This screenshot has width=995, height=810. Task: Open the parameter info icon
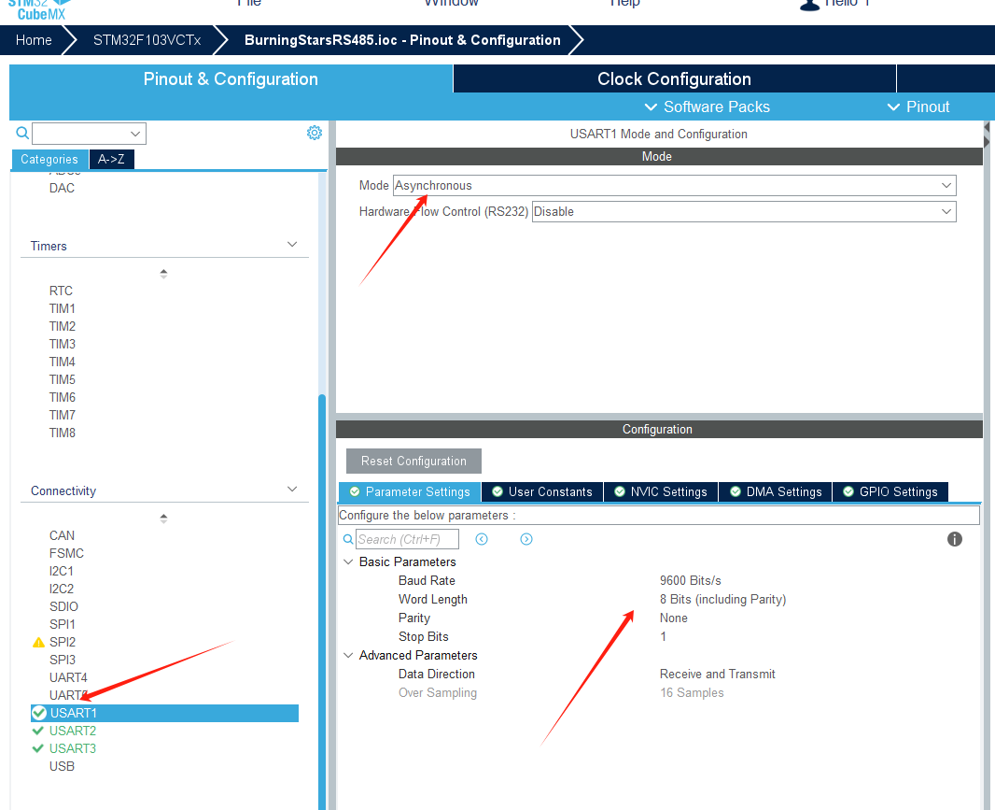point(954,539)
